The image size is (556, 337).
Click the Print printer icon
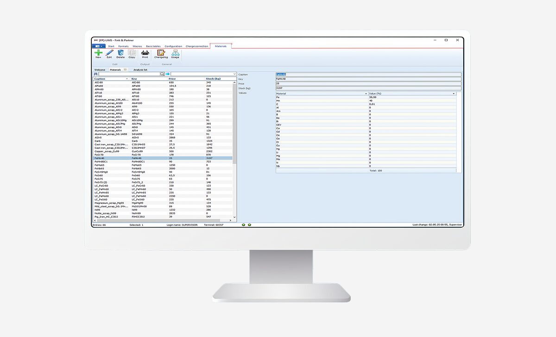(x=145, y=53)
